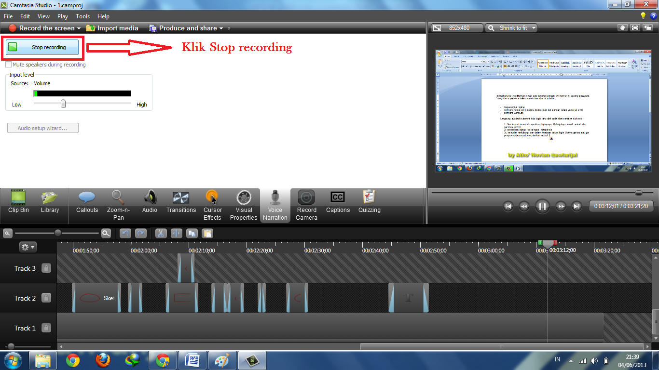Viewport: 659px width, 370px height.
Task: Click the horizontal timeline scrollbar
Action: click(x=502, y=346)
